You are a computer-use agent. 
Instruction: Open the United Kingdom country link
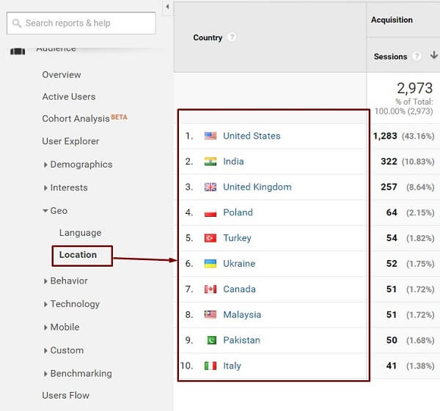click(x=257, y=187)
